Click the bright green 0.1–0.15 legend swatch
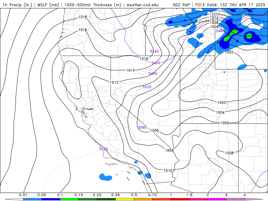268x201 pixels. pos(69,199)
